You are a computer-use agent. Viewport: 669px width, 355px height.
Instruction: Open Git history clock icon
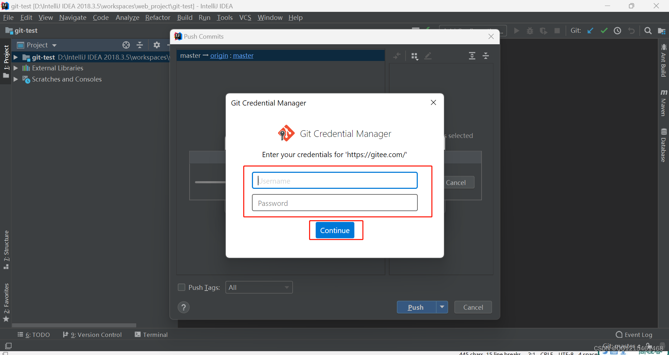click(617, 31)
